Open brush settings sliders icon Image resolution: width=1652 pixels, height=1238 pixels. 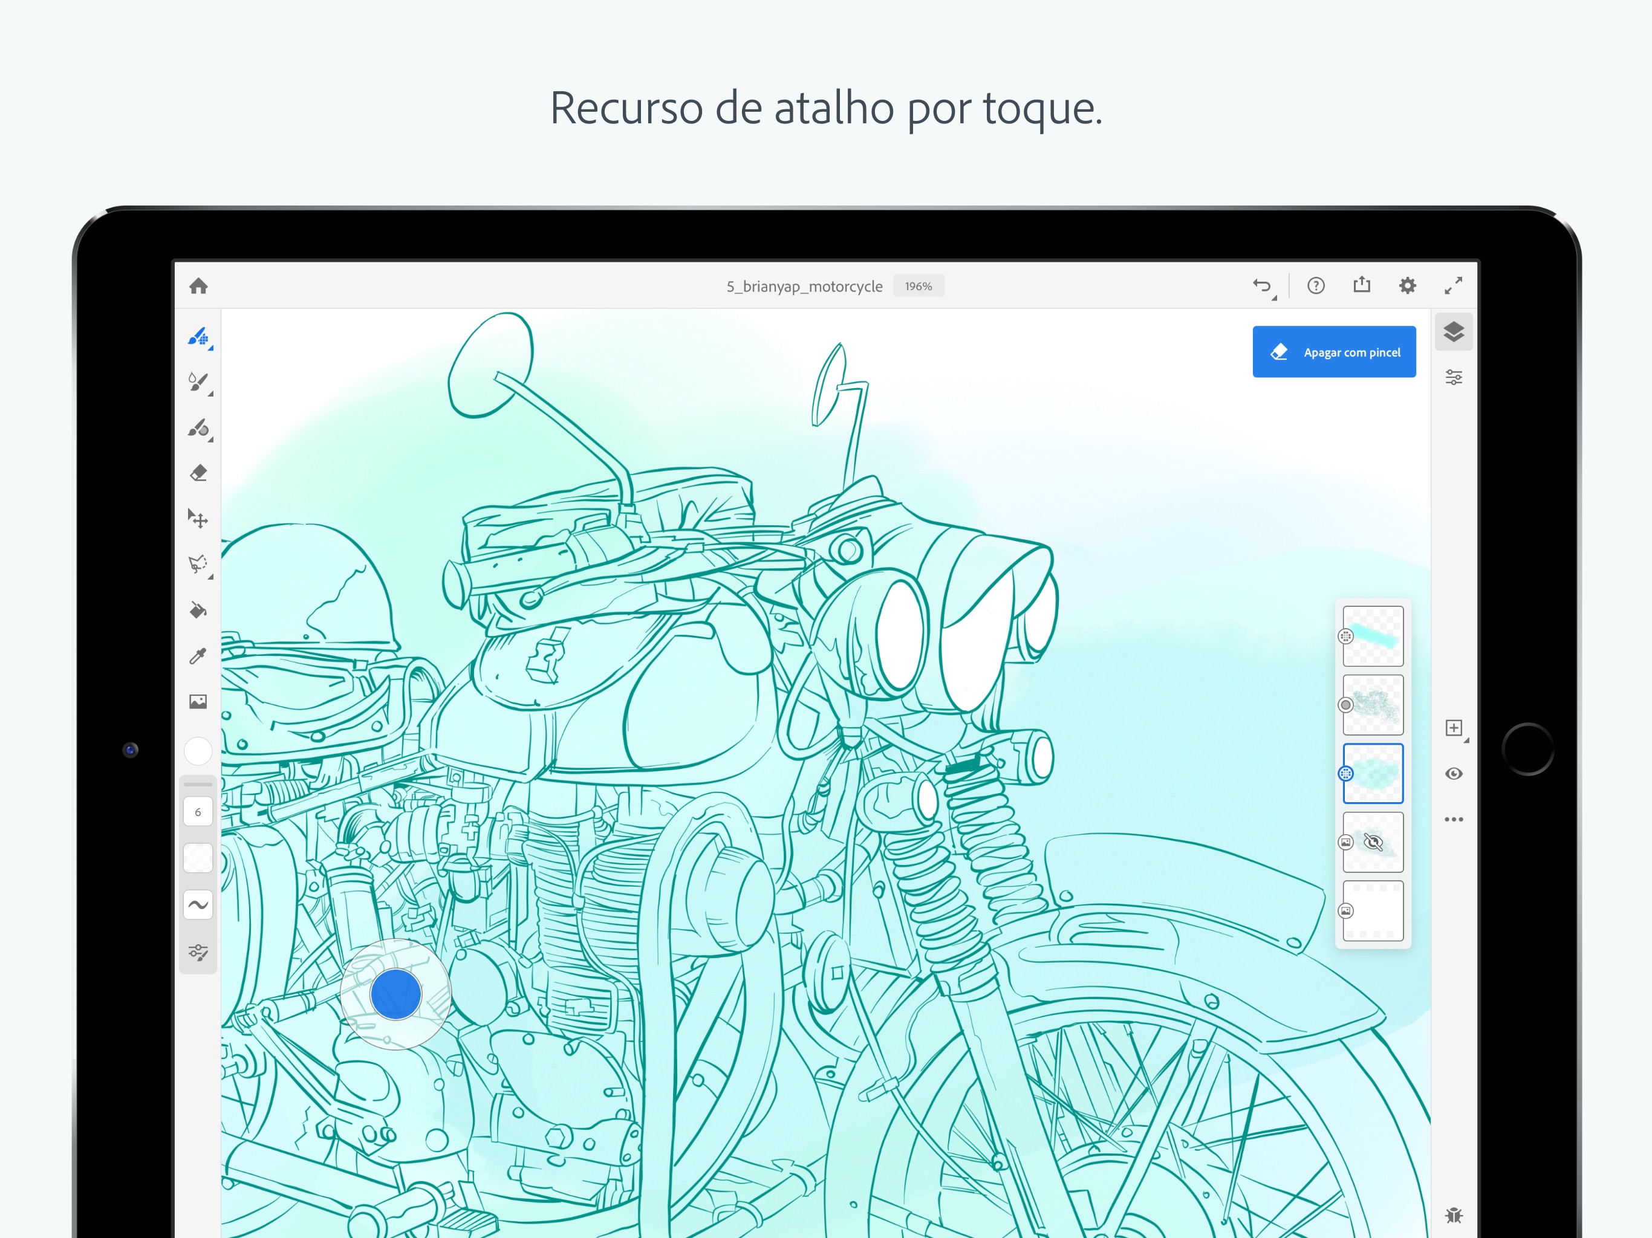click(198, 952)
